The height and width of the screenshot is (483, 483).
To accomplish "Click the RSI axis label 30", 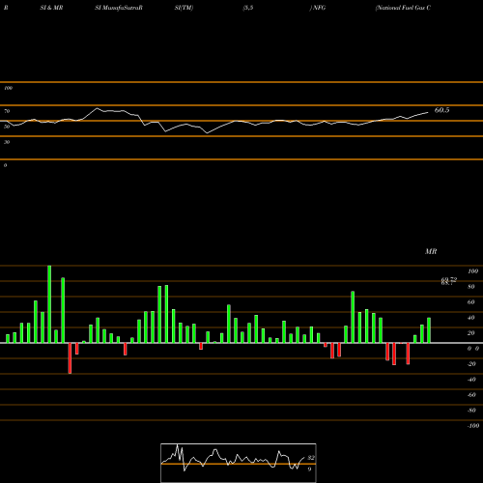I will coord(7,142).
